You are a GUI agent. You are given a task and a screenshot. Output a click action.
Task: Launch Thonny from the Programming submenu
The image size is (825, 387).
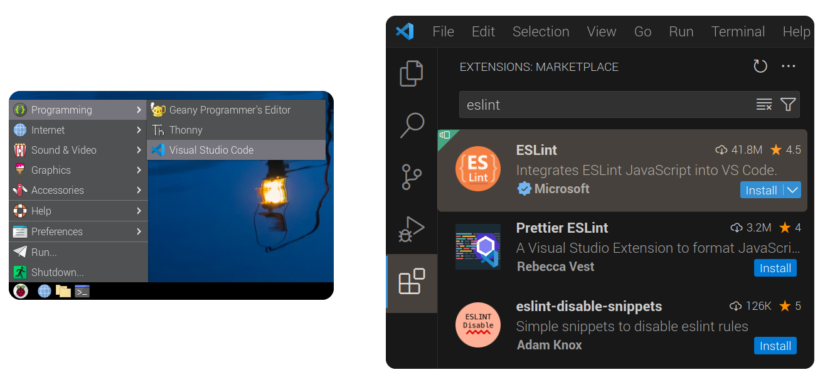tap(237, 130)
